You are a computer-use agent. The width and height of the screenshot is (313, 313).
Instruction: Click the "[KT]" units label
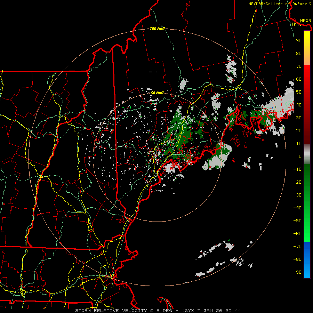(297, 24)
